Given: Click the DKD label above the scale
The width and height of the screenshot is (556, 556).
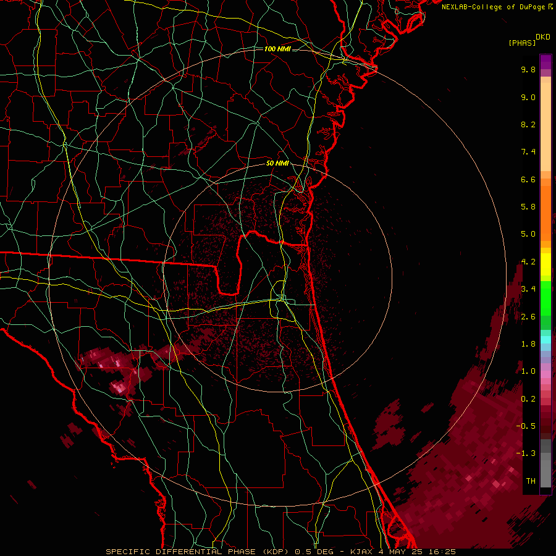Looking at the screenshot, I should (543, 37).
